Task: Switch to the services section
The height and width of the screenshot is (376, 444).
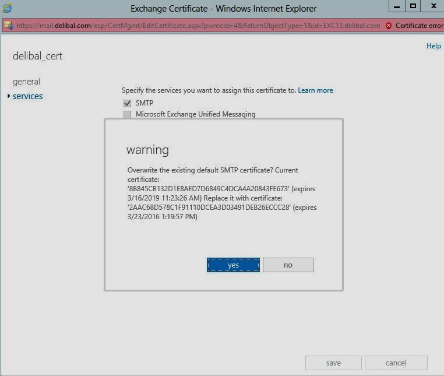Action: click(x=28, y=96)
